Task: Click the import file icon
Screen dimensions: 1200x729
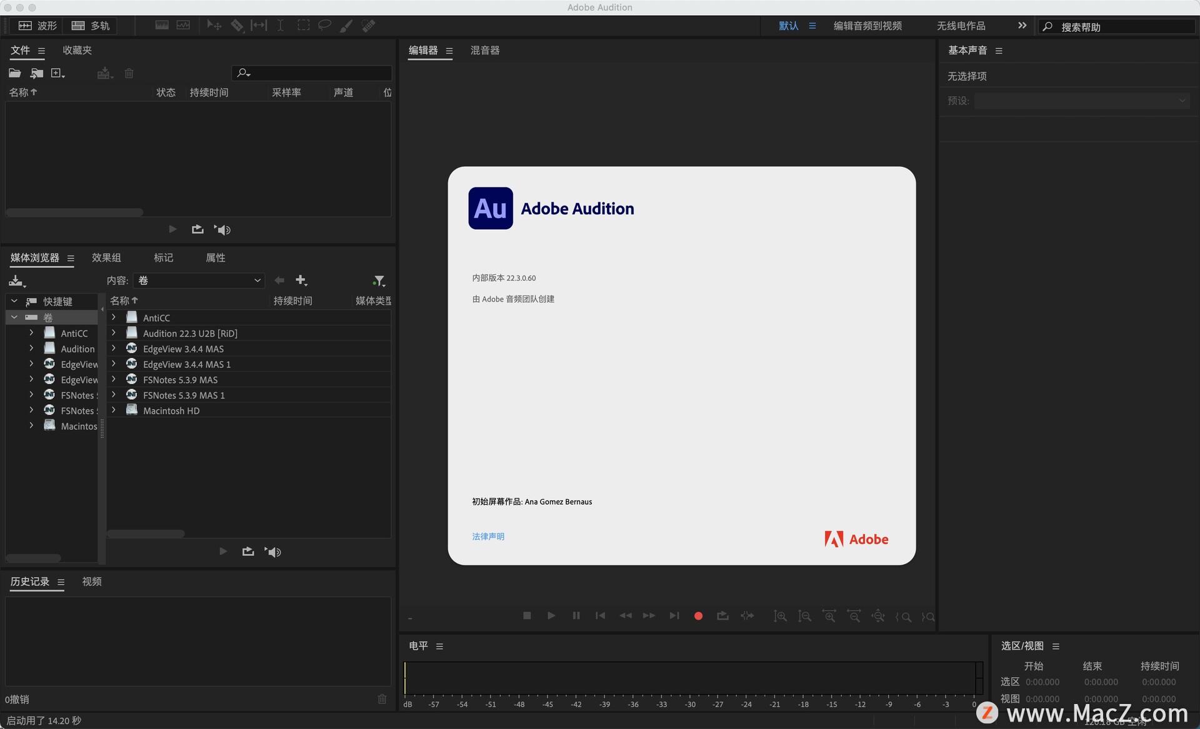Action: 37,73
